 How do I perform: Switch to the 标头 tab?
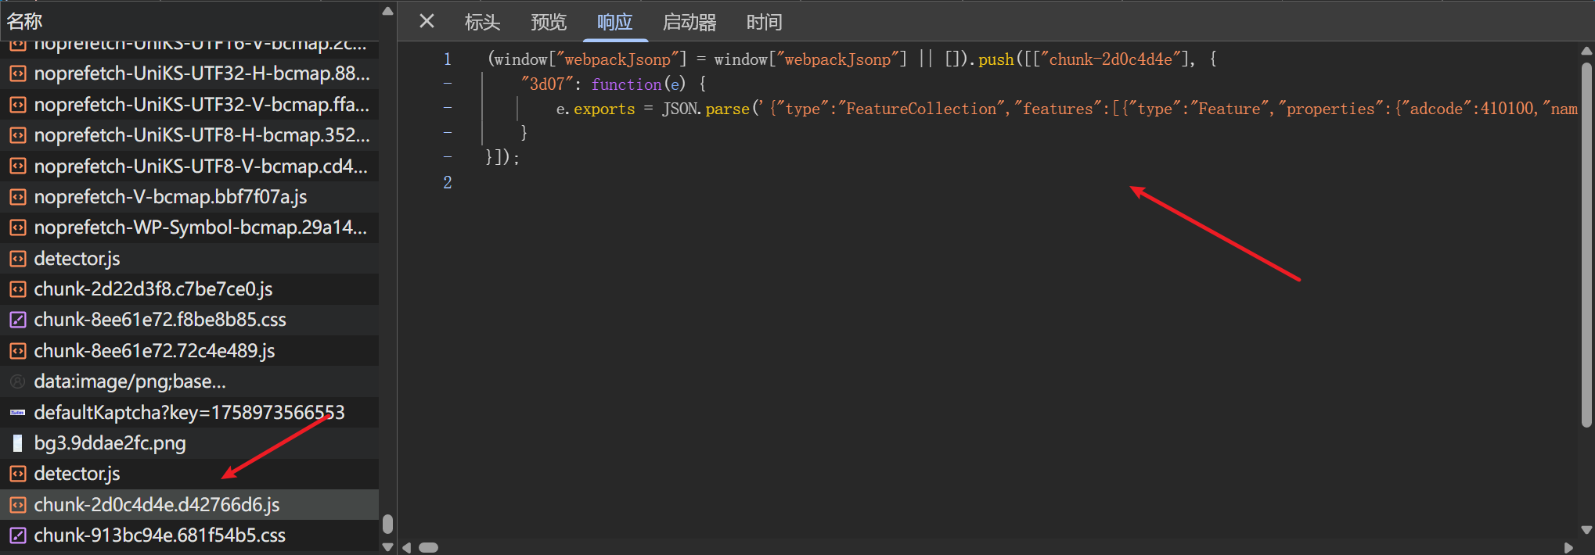[481, 22]
